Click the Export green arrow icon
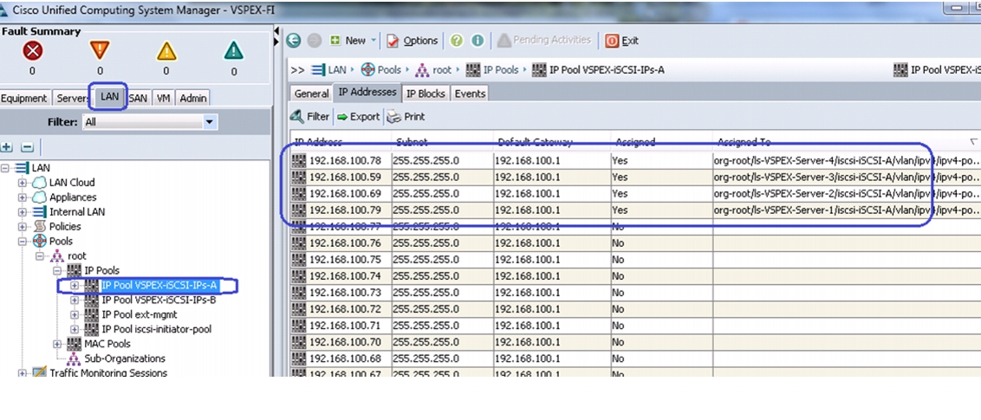Viewport: 981px width, 420px height. [342, 117]
